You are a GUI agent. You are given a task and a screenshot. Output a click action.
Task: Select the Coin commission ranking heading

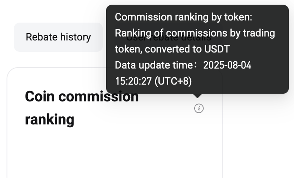[x=82, y=108]
